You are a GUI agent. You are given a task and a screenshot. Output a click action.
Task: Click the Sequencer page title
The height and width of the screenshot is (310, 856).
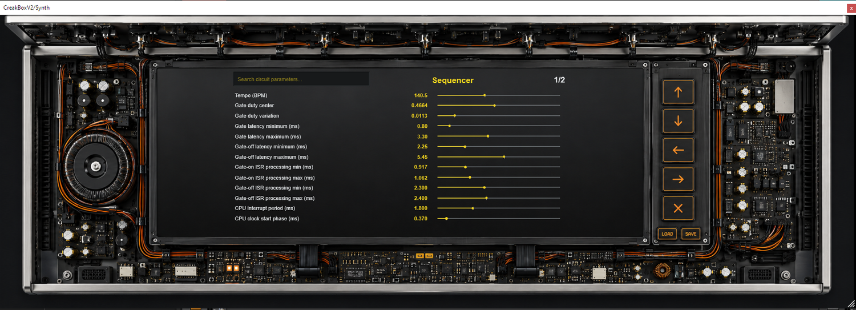click(x=453, y=80)
